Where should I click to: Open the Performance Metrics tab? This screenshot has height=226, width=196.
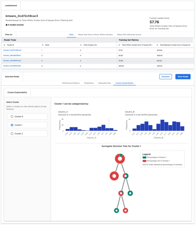pos(71,83)
